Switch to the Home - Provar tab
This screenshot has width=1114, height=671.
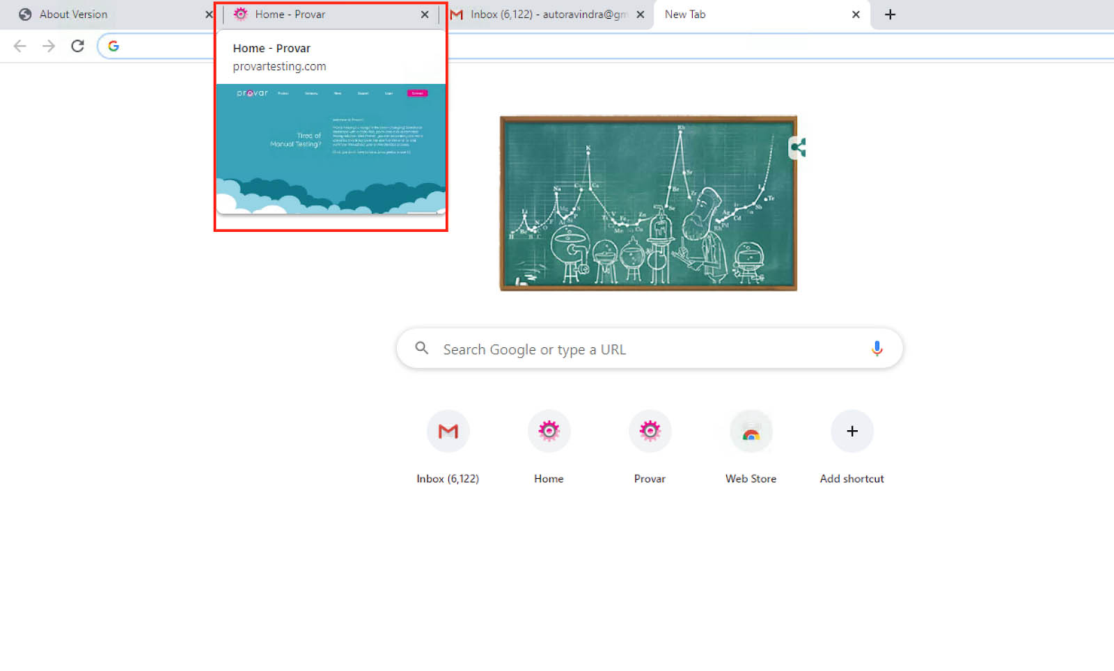pyautogui.click(x=331, y=15)
